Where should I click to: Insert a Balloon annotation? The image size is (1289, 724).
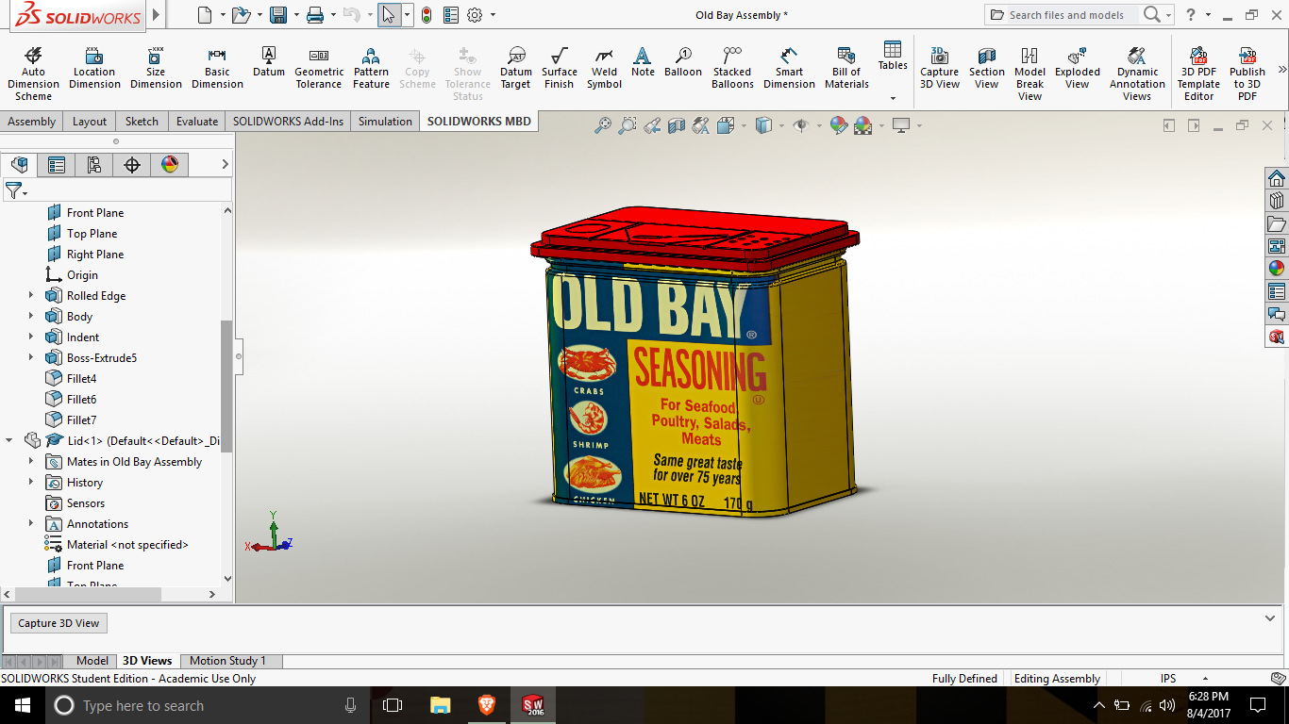tap(683, 62)
